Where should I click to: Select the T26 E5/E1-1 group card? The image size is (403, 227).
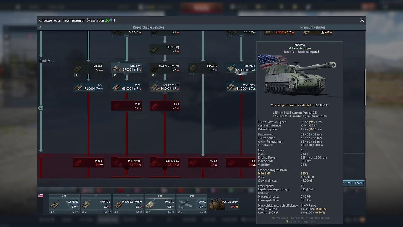[165, 87]
